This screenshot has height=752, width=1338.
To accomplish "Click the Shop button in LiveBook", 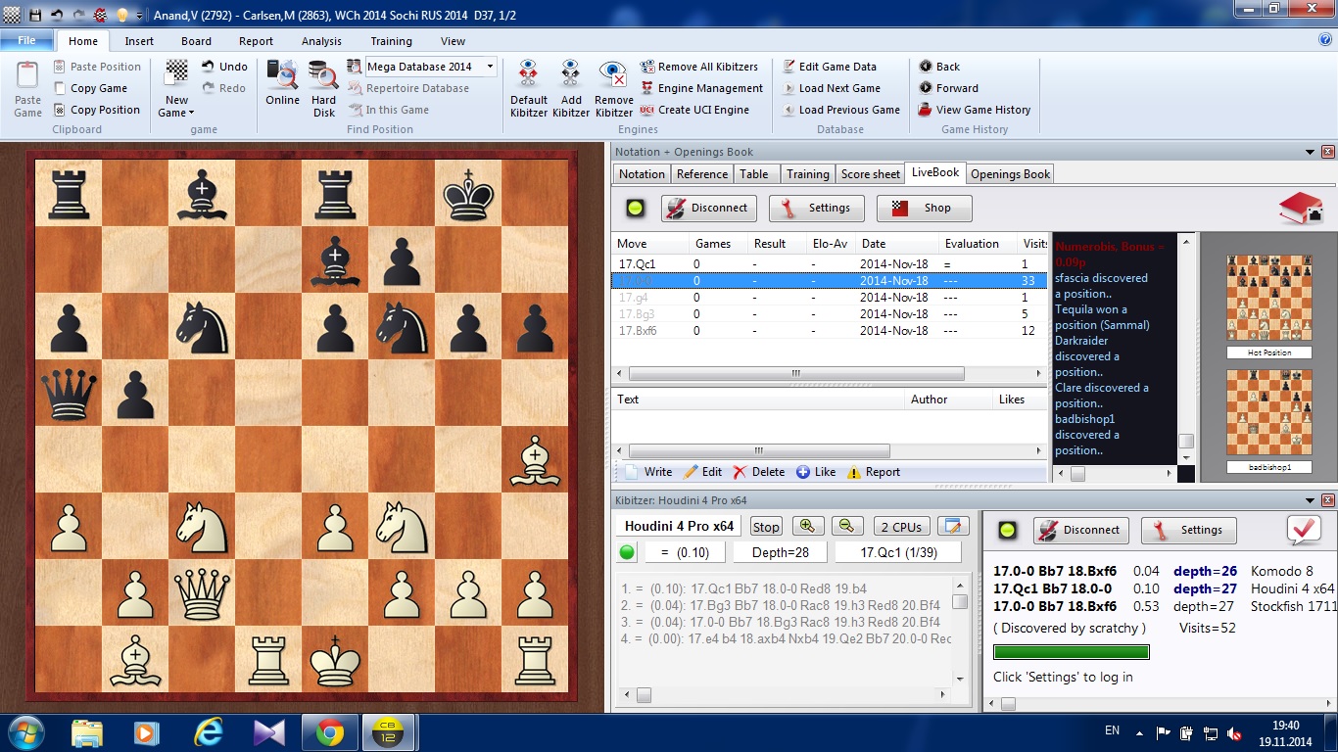I will tap(924, 208).
